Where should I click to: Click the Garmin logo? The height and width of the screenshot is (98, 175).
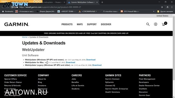[x=17, y=24]
